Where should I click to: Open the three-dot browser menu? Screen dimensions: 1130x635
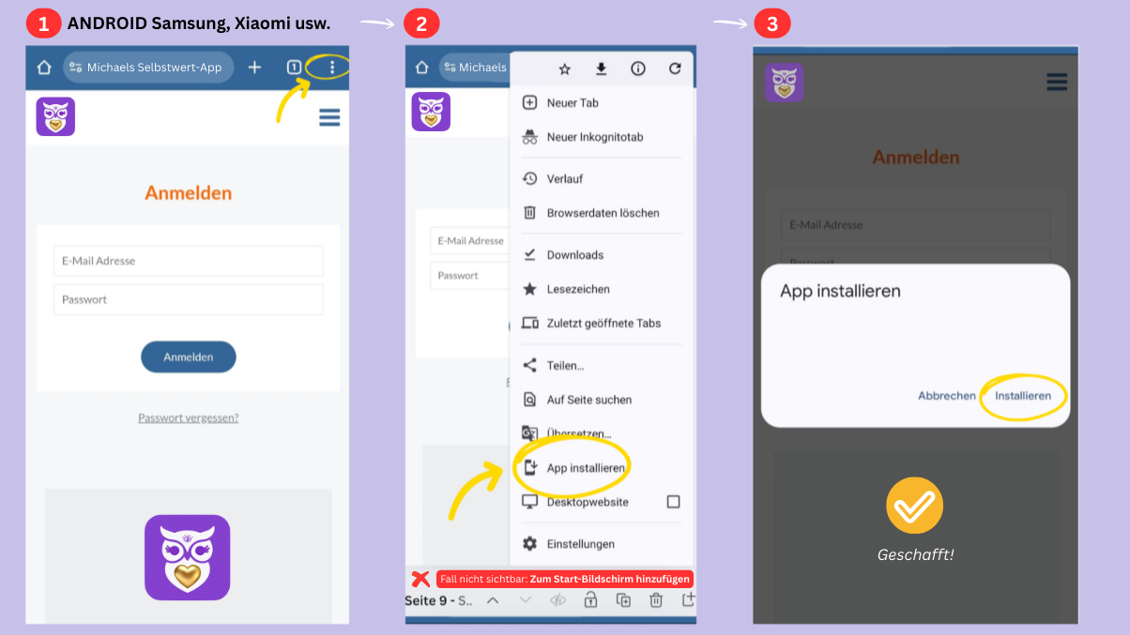(331, 68)
